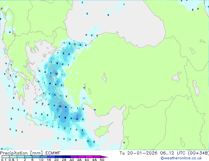Select the 2–5 mm legend color box
Screen dimensions: 209x161
click(28, 157)
